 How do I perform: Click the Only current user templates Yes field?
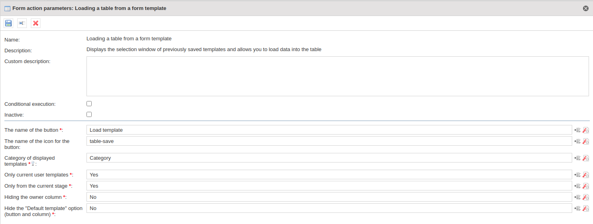click(329, 174)
